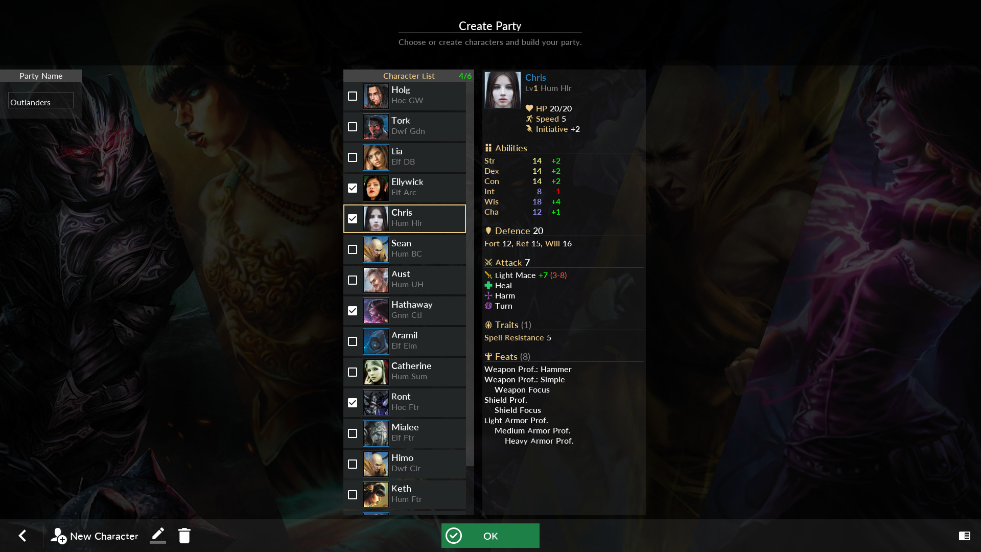Image resolution: width=981 pixels, height=552 pixels.
Task: Open the journal icon at bottom right
Action: pyautogui.click(x=964, y=536)
